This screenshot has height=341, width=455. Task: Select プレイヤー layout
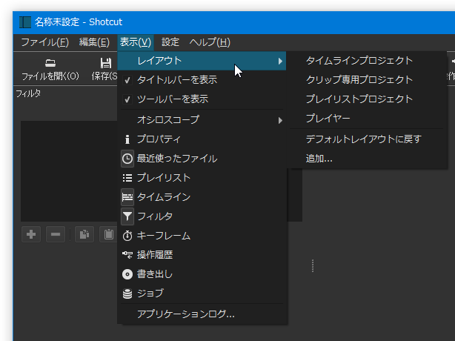368,118
